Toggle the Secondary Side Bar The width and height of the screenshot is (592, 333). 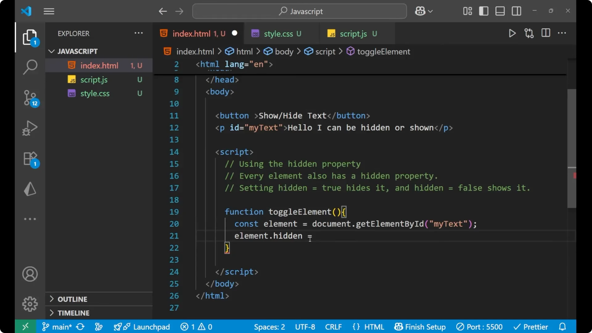point(516,11)
